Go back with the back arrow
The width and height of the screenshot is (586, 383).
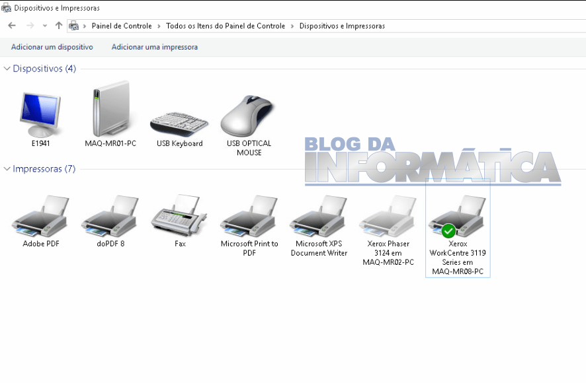pyautogui.click(x=12, y=25)
